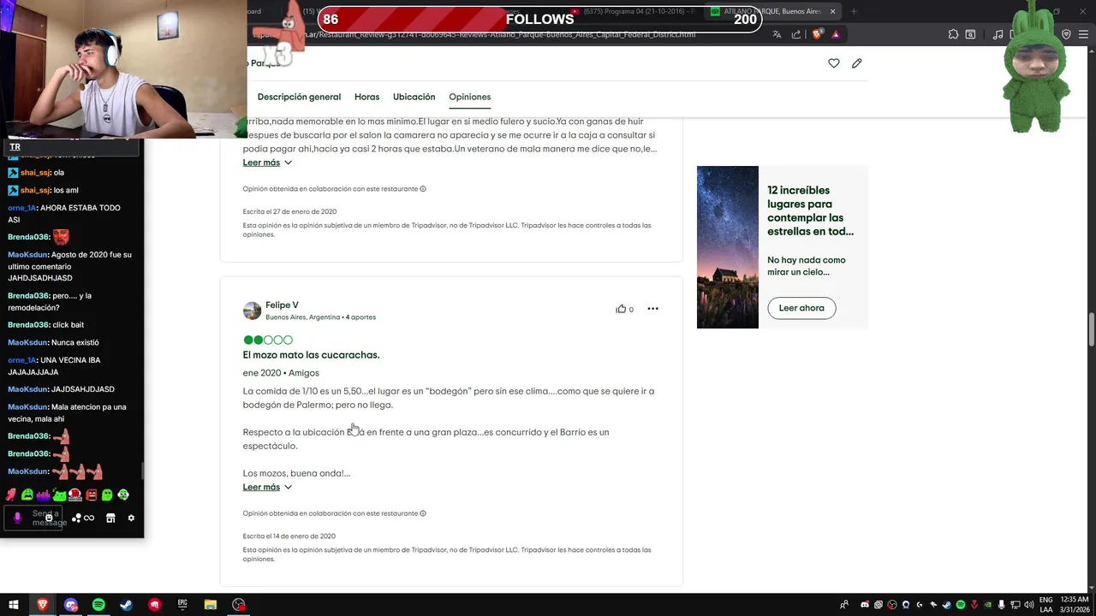Info icon beside 14 de enero review collaboration note

pyautogui.click(x=423, y=513)
